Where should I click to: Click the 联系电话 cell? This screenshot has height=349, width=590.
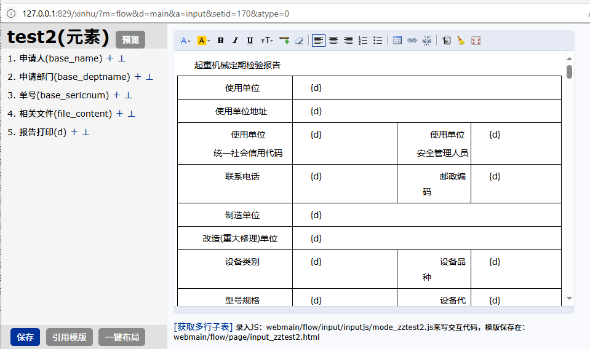[235, 184]
